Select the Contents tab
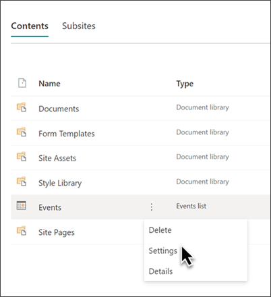Viewport: 271px width, 297px height. pyautogui.click(x=30, y=26)
